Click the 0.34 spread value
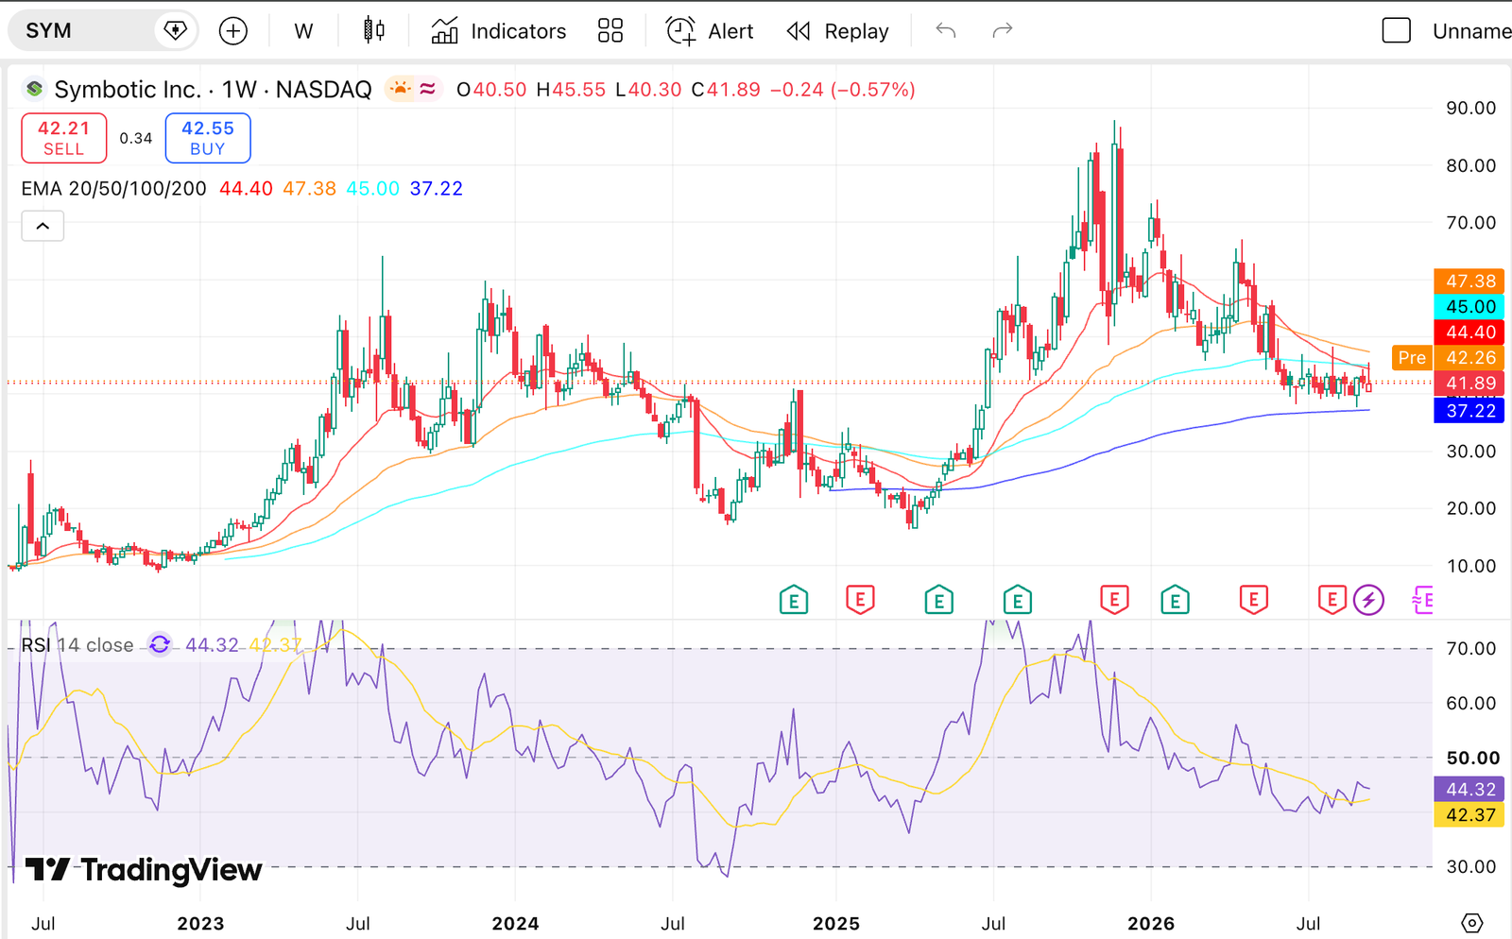Screen dimensions: 1512x939 click(136, 138)
